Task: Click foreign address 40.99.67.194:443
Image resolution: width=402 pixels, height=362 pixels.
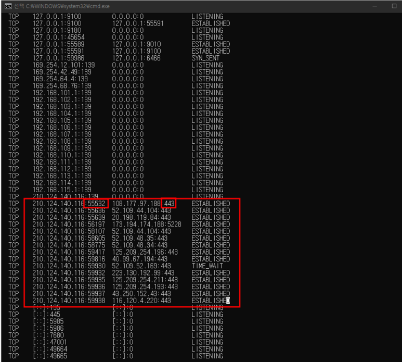Action: (x=140, y=259)
